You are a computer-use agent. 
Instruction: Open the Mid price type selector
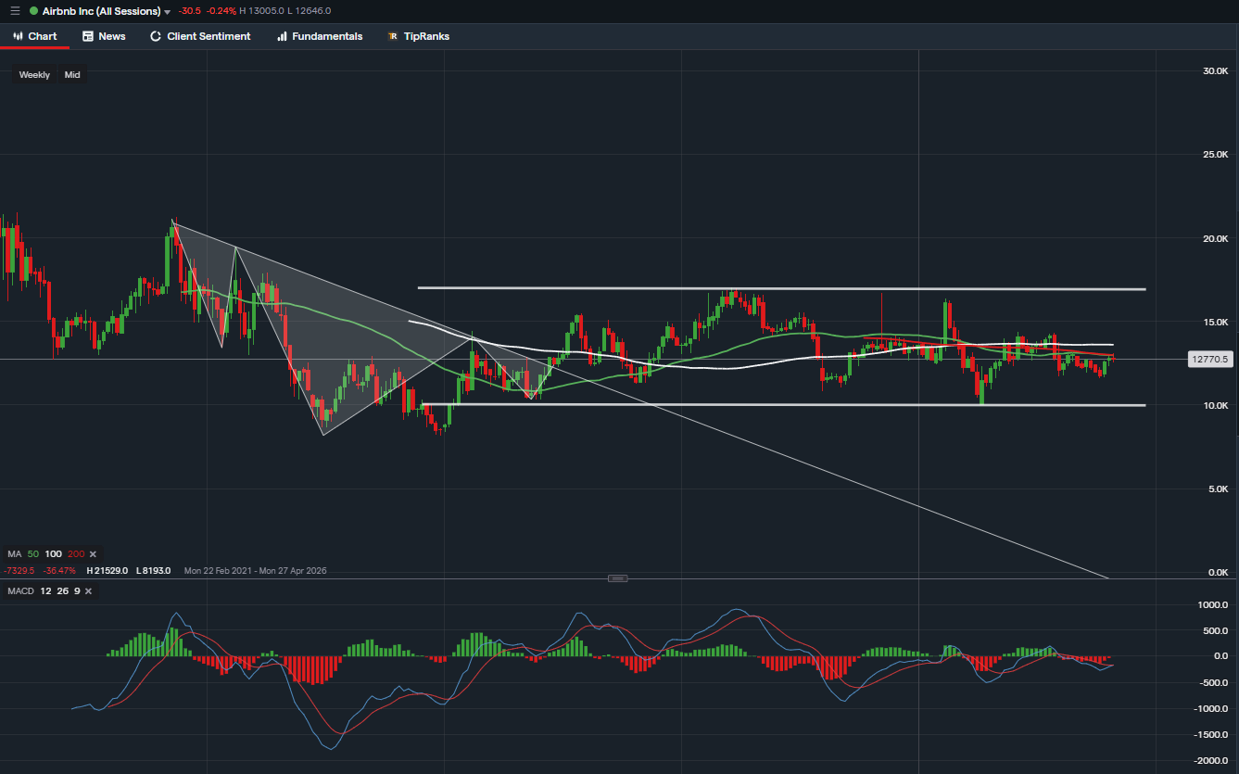coord(72,74)
